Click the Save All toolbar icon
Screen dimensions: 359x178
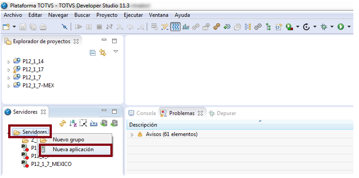click(33, 27)
